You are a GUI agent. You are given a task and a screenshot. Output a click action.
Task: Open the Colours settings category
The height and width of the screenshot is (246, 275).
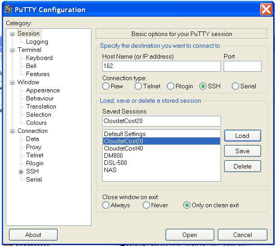pos(36,123)
